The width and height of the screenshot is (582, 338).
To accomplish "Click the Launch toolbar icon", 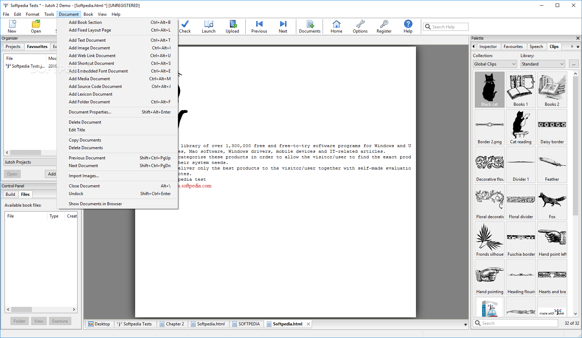I will (x=209, y=27).
